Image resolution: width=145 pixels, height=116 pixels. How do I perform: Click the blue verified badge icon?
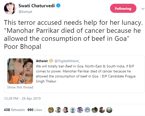58,6
